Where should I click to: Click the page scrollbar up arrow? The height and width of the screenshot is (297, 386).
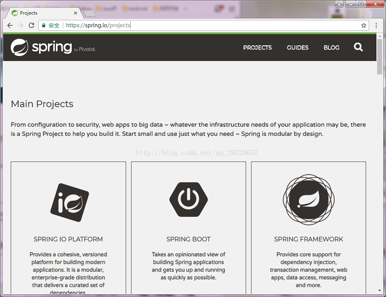point(379,36)
